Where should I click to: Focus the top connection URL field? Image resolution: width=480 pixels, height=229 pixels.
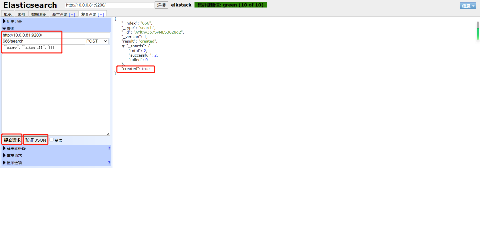pos(110,5)
